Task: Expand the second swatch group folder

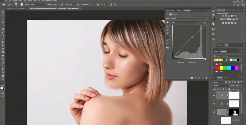Action: coord(214,72)
